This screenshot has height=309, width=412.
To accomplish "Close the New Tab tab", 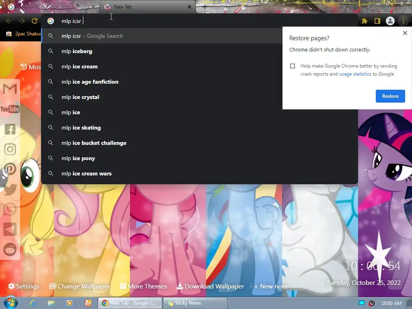I will [190, 7].
